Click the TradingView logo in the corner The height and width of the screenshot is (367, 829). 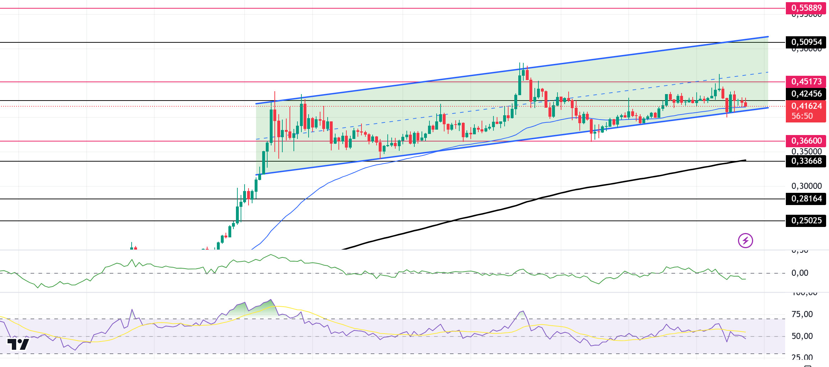tap(18, 344)
